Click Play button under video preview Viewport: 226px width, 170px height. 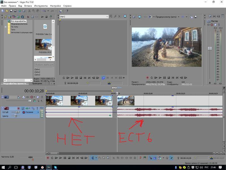[160, 78]
